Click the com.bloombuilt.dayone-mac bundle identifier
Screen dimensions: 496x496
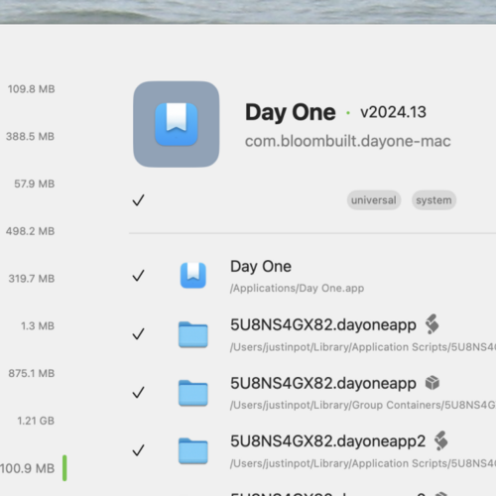coord(348,141)
